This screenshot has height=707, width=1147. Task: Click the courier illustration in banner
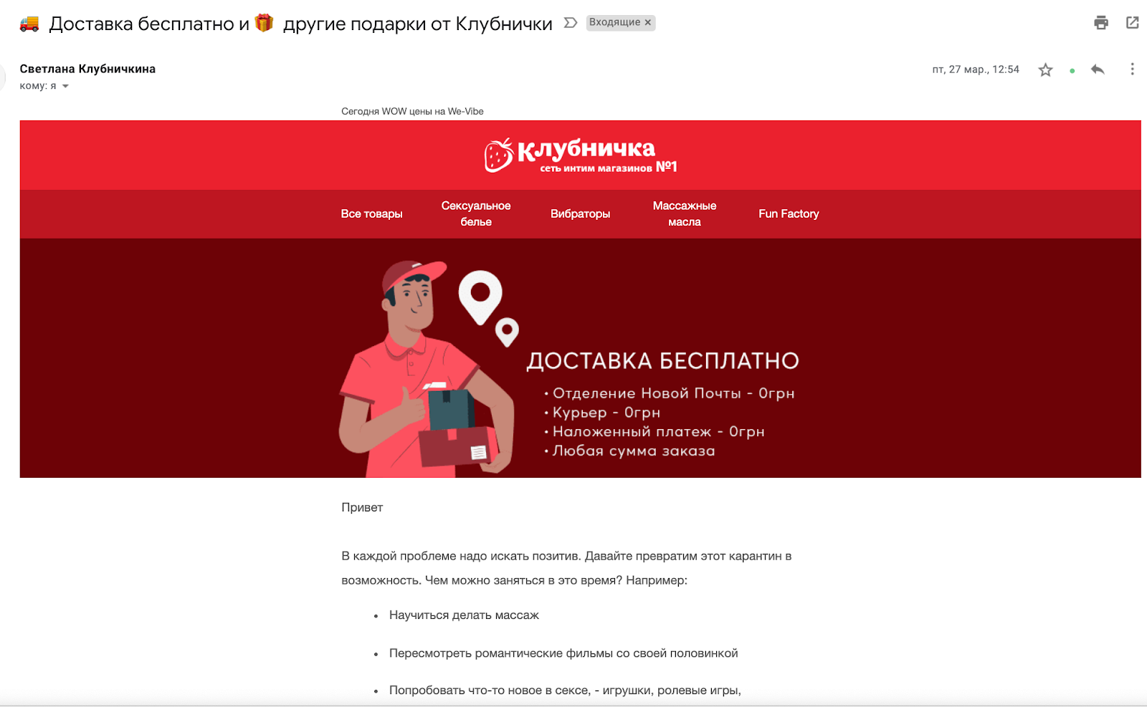427,369
